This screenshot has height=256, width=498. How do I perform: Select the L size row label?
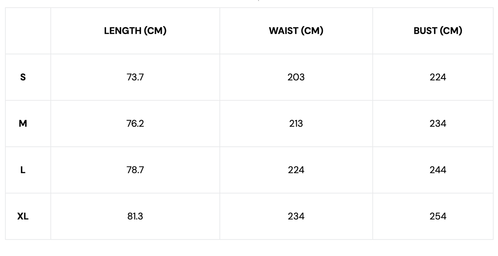coord(23,170)
